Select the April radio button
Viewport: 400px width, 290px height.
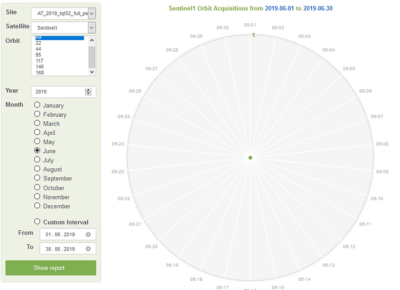tap(37, 132)
